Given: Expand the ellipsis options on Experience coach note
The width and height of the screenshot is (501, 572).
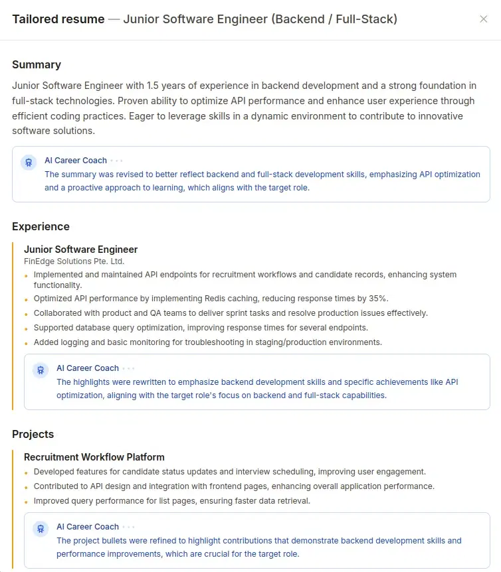Looking at the screenshot, I should [x=129, y=368].
